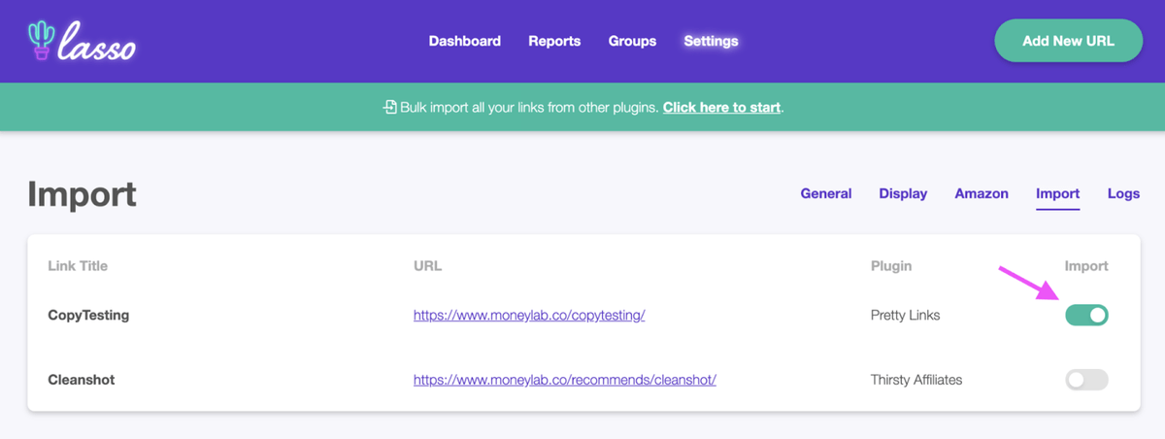Disable import toggle for CopyTesting
This screenshot has width=1165, height=439.
tap(1086, 315)
